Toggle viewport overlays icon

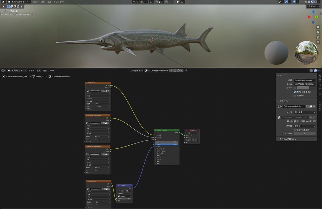click(294, 2)
